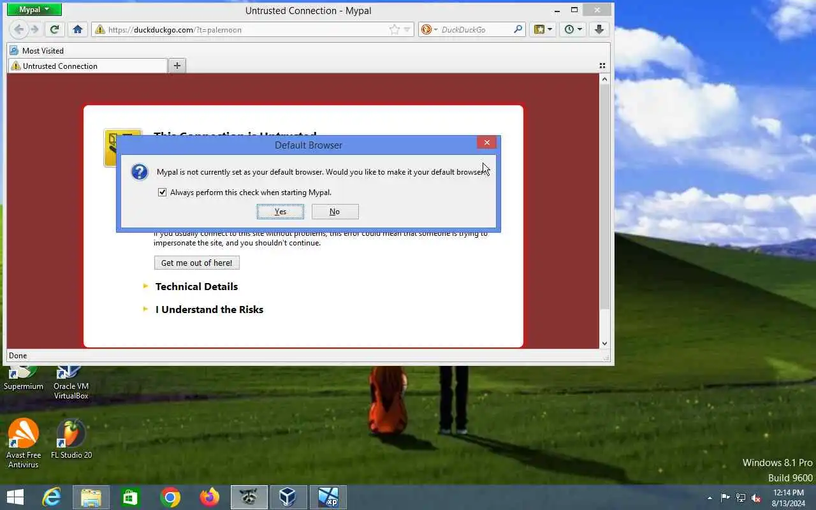This screenshot has height=510, width=816.
Task: Click page scrollbar up arrow
Action: [x=605, y=79]
